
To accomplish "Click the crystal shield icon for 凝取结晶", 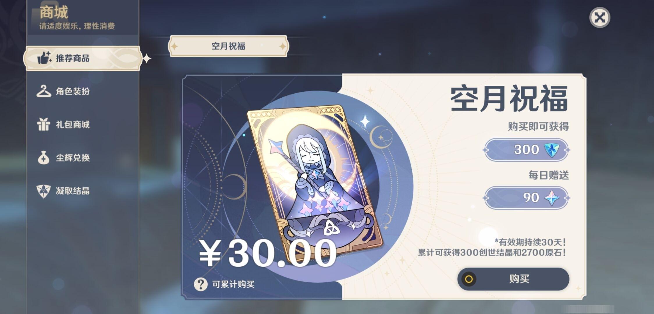I will coord(44,191).
